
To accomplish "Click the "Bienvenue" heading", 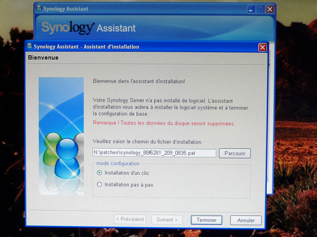I will point(43,57).
